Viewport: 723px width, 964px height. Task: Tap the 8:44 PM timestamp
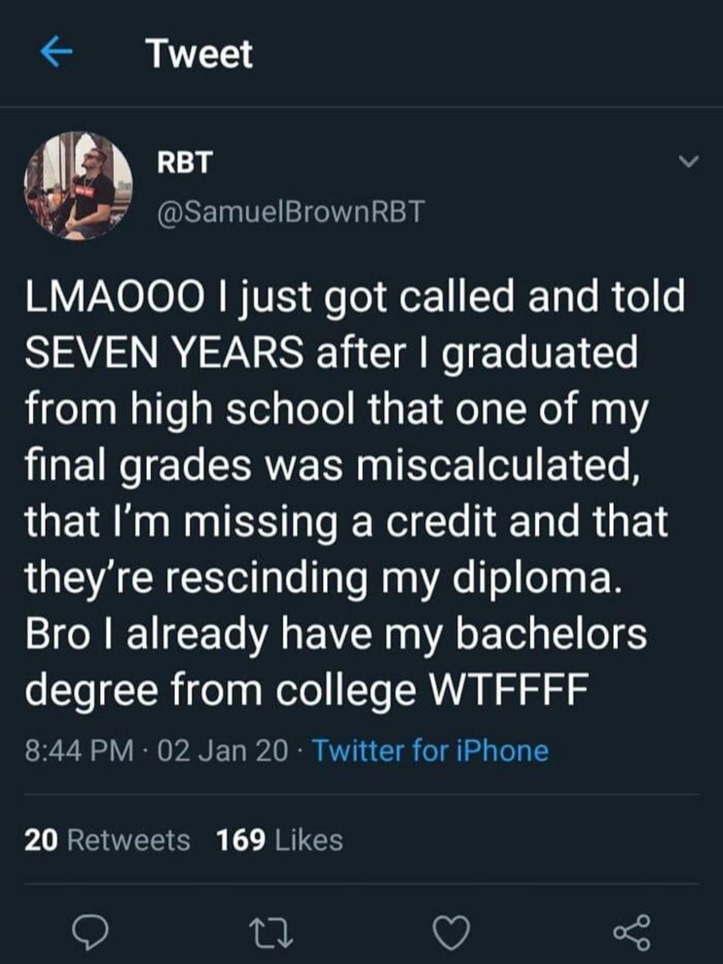point(80,751)
